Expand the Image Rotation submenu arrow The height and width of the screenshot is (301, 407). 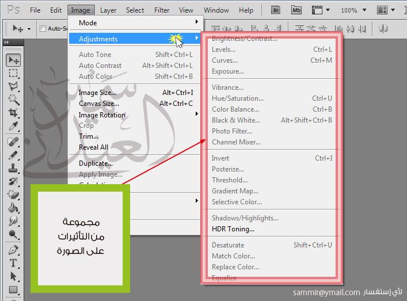197,114
